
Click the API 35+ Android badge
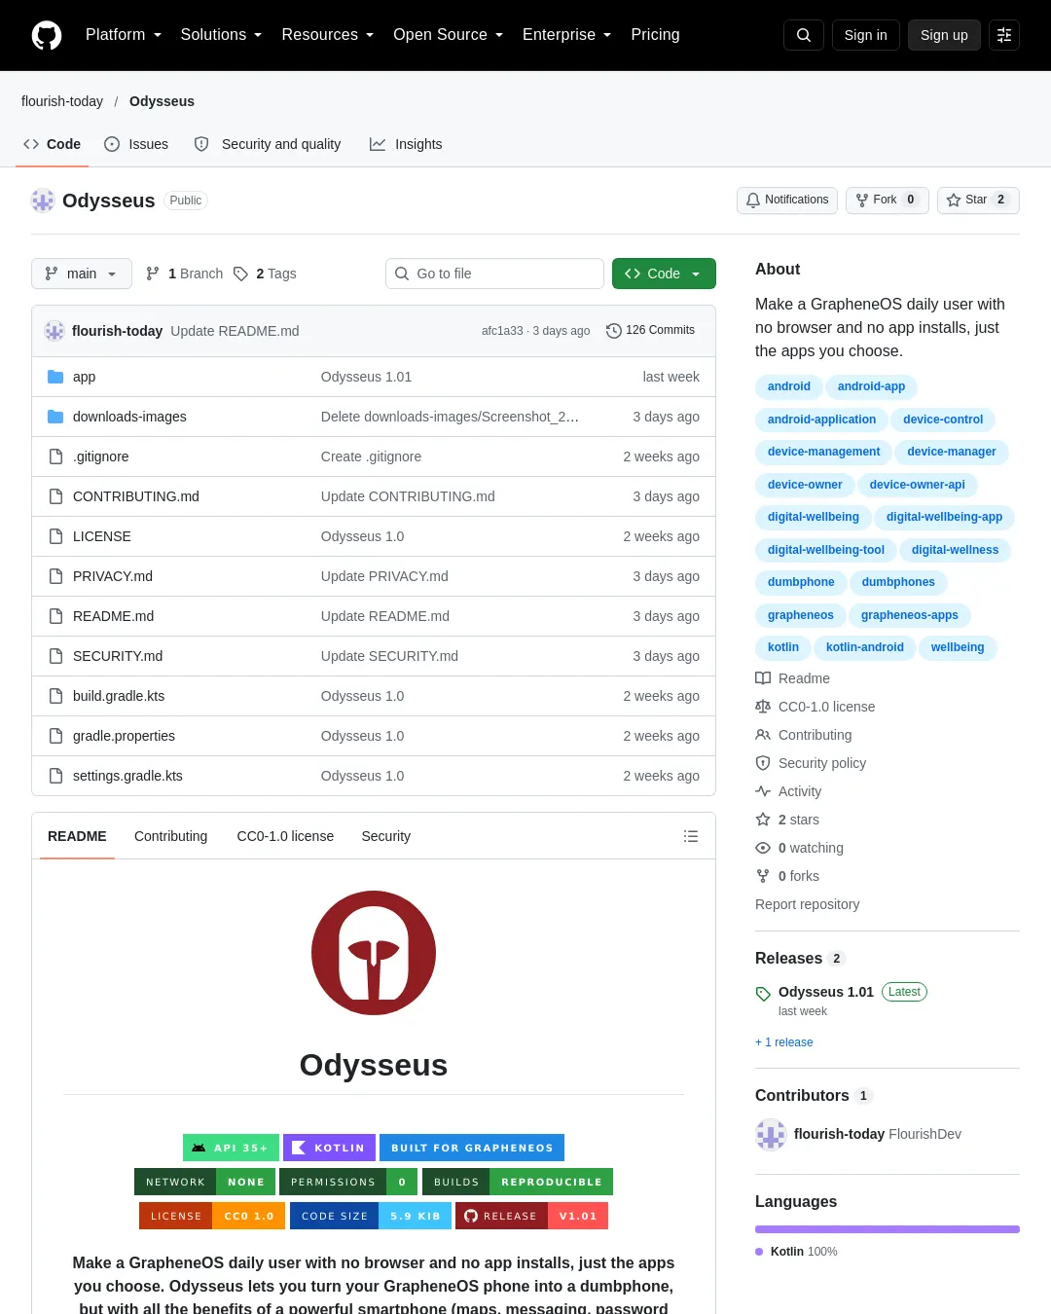point(231,1148)
